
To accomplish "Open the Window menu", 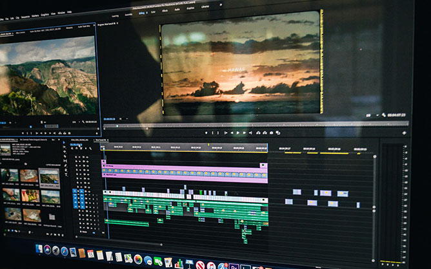I will [61, 13].
